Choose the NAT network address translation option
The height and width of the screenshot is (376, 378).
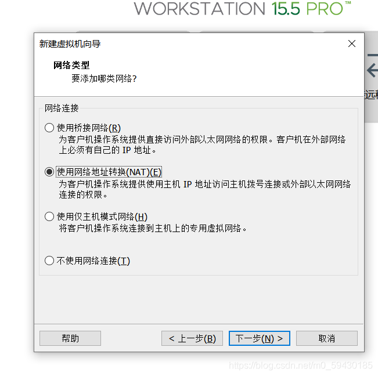pyautogui.click(x=49, y=172)
